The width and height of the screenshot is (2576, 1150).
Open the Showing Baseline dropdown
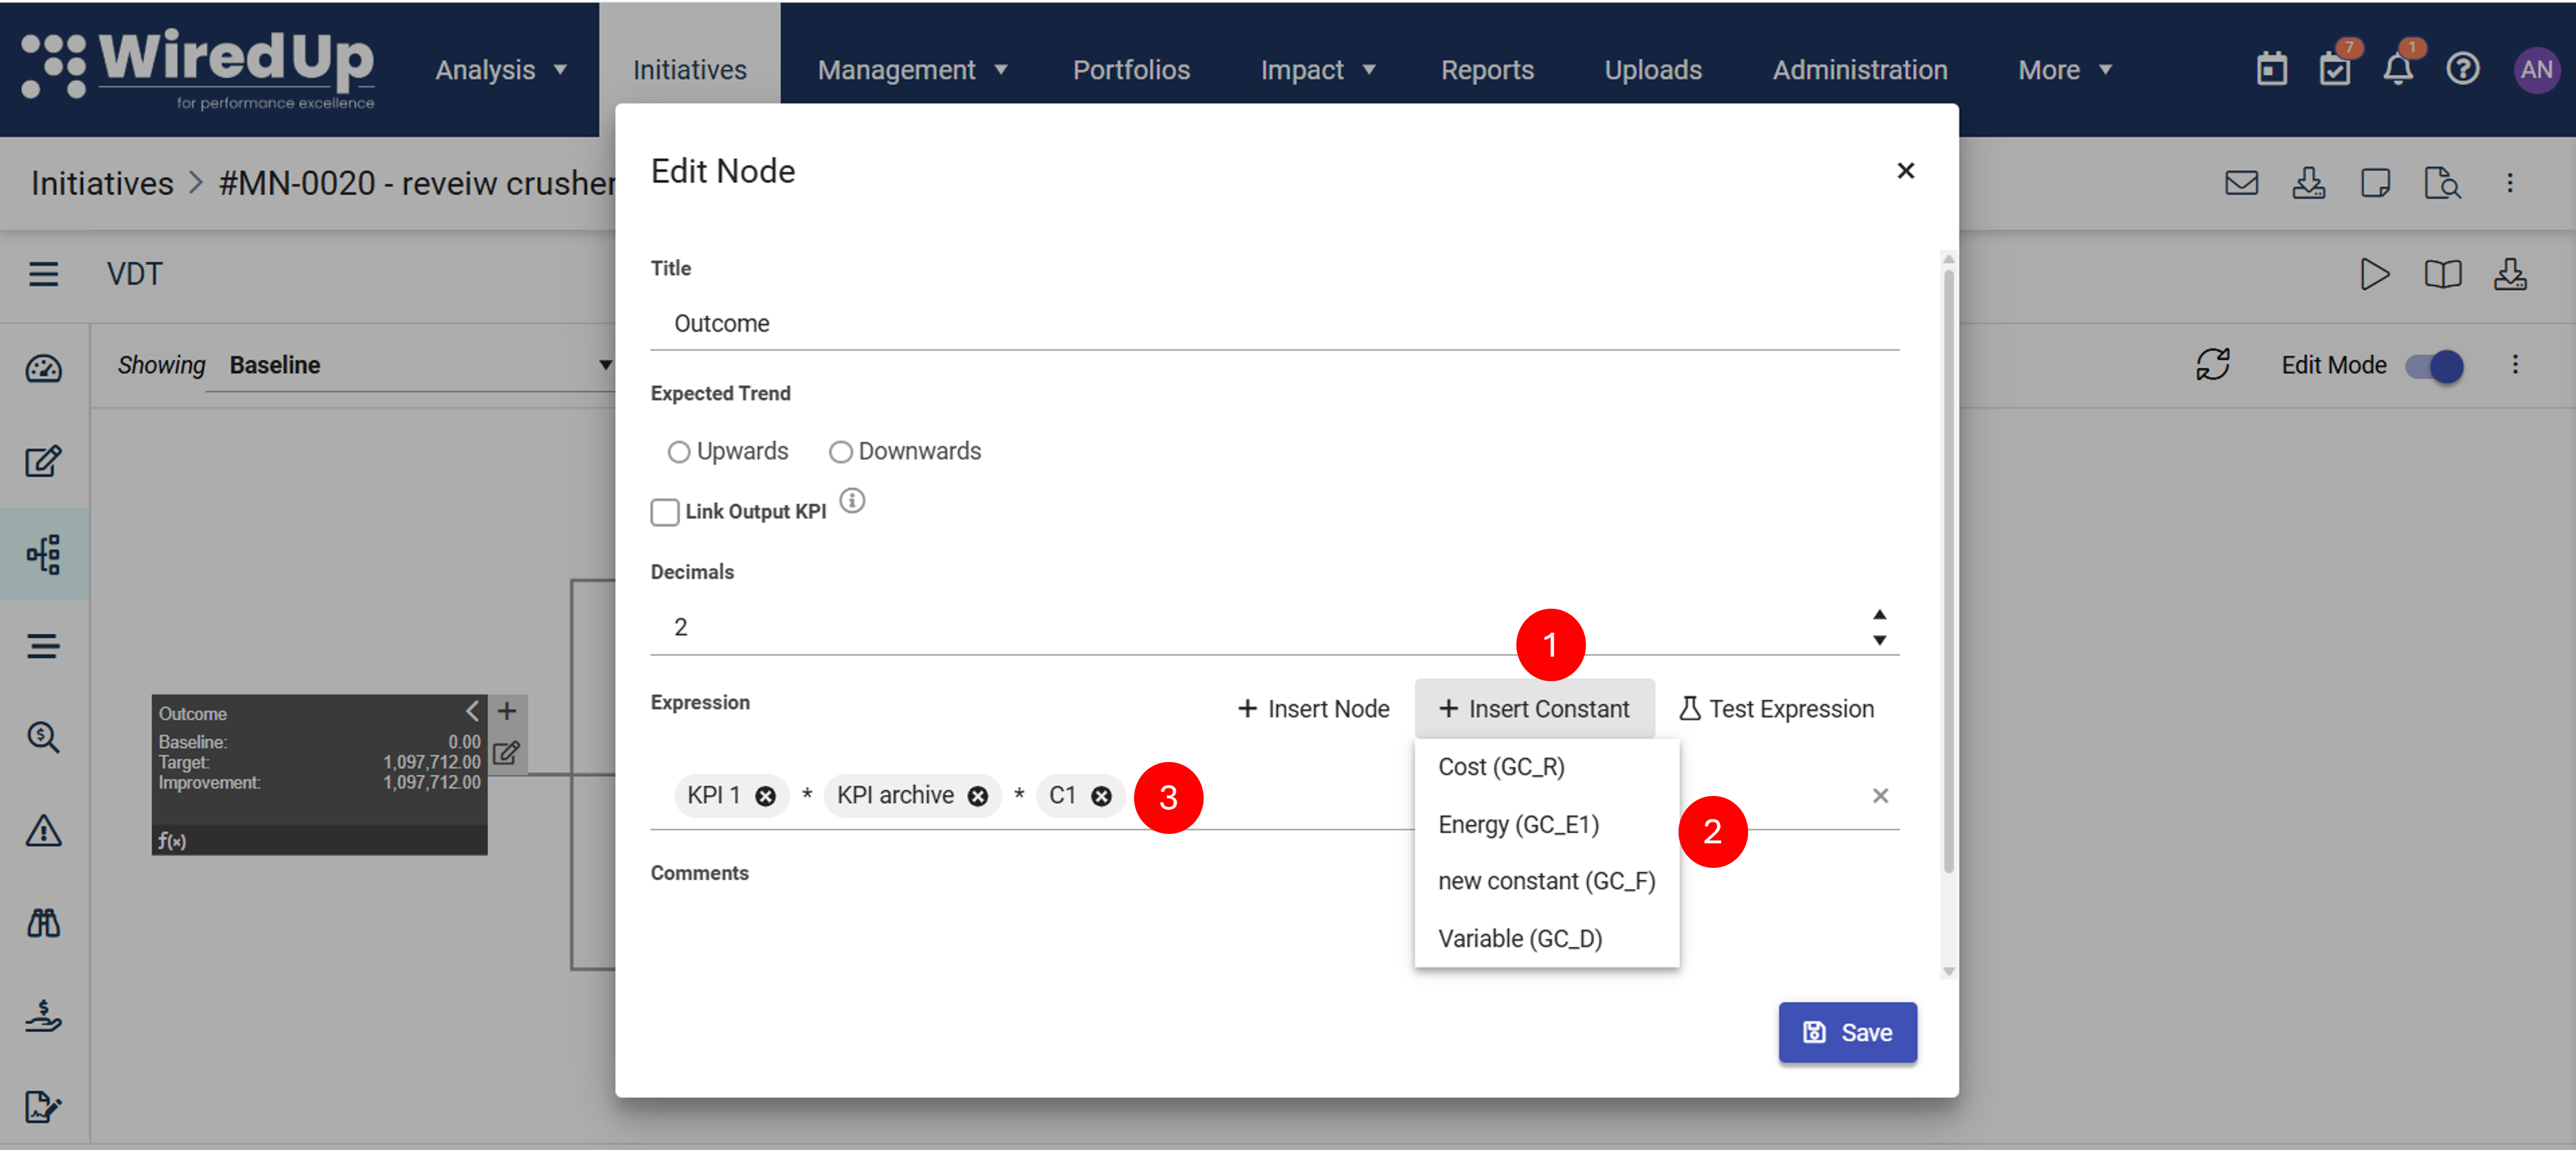pyautogui.click(x=412, y=365)
